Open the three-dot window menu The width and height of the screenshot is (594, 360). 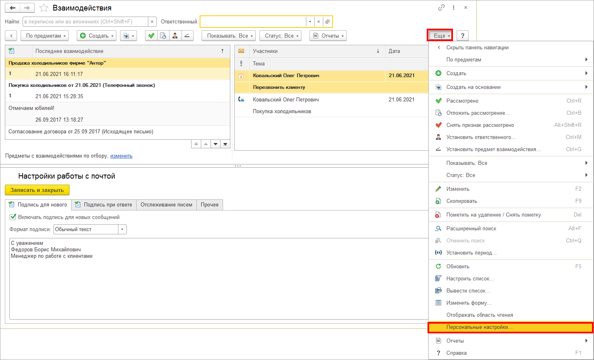pyautogui.click(x=454, y=8)
